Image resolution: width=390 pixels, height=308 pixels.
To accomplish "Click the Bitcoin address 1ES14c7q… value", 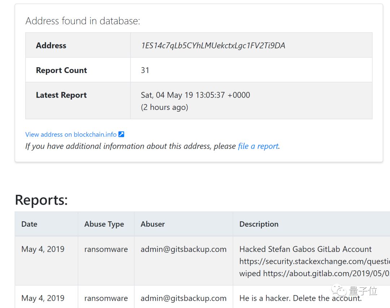I will click(213, 46).
